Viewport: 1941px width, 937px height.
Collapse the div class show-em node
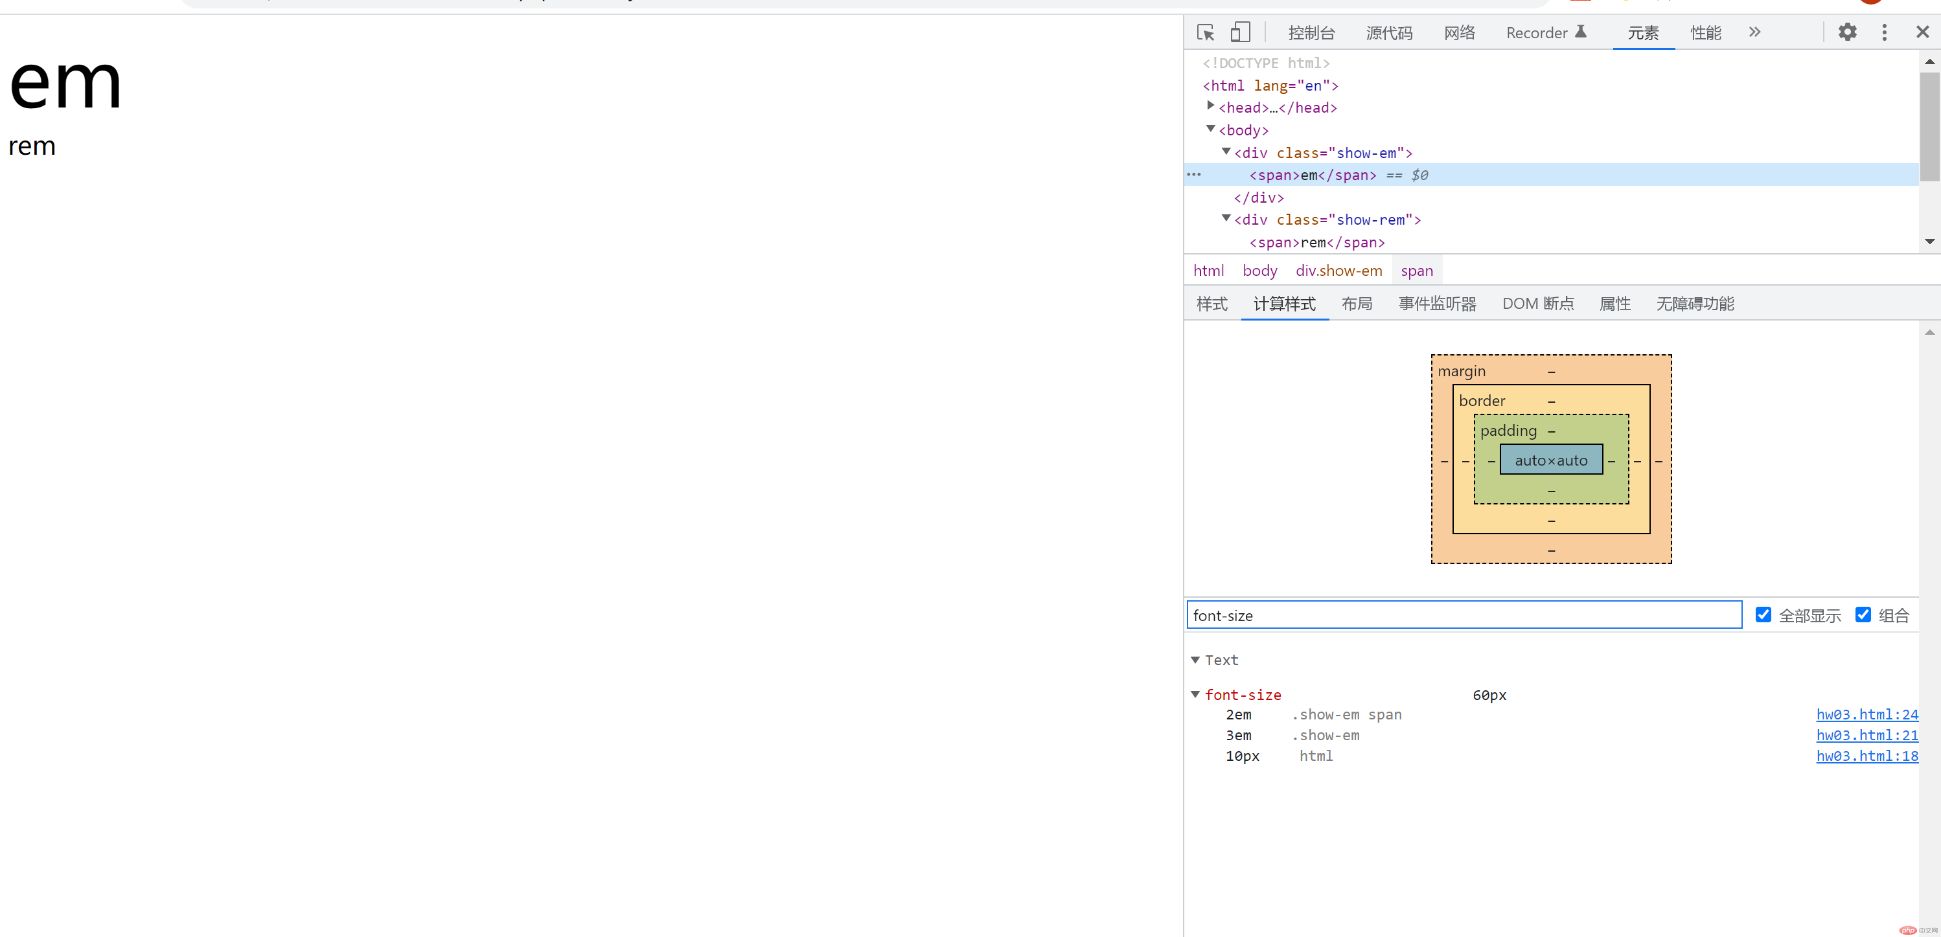1226,152
